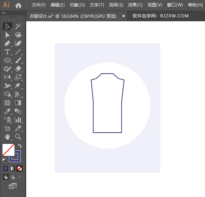Switch to the 衣服设计.ai document tab

(x=73, y=16)
